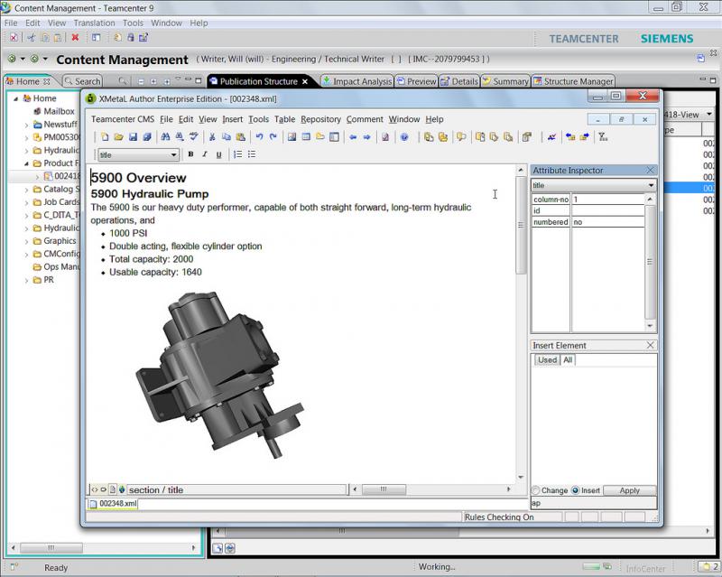Click the Save diskette icon in XMetaL
Screen dimensions: 722x577
pos(133,137)
